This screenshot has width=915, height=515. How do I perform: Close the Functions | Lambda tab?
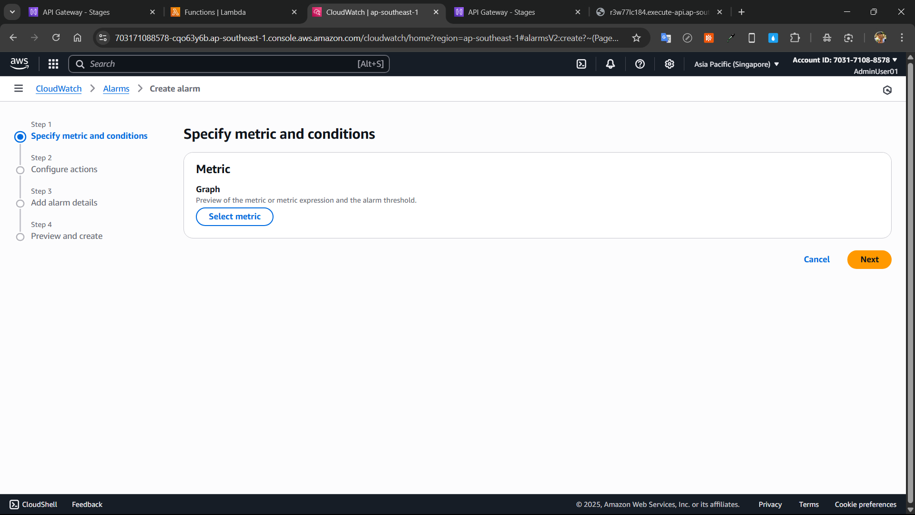294,12
